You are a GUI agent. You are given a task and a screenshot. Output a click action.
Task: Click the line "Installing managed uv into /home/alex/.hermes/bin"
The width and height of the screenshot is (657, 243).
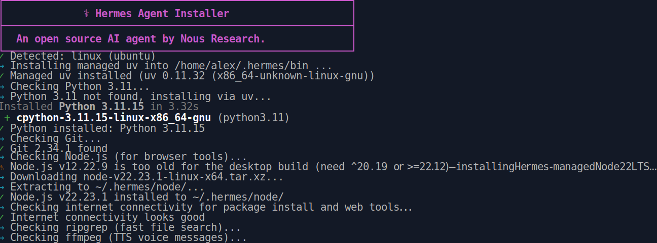coord(171,66)
